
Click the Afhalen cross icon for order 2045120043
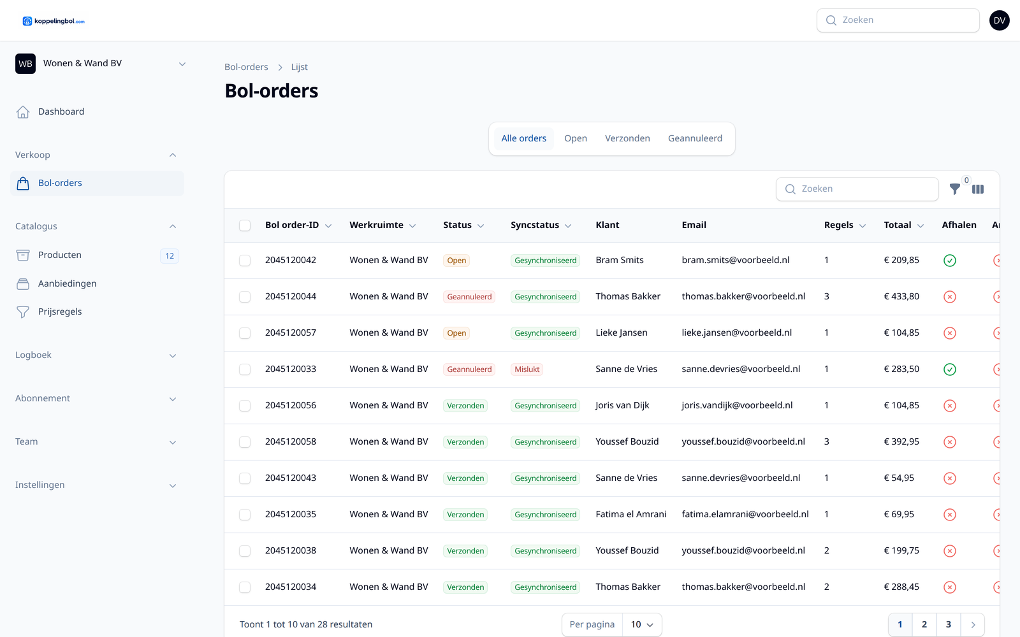[x=950, y=478]
